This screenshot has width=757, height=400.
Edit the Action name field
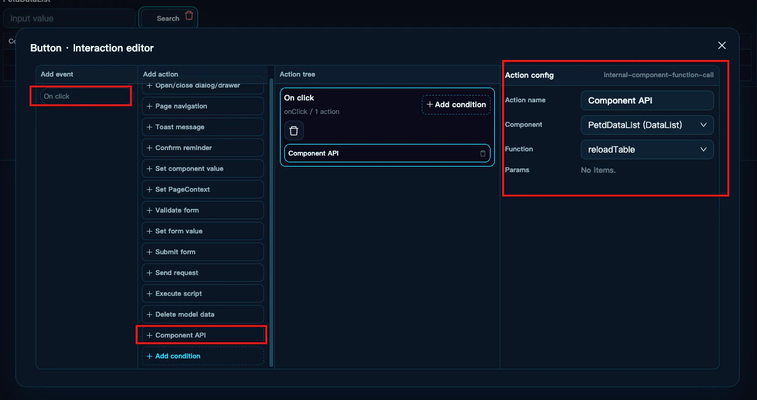click(647, 100)
